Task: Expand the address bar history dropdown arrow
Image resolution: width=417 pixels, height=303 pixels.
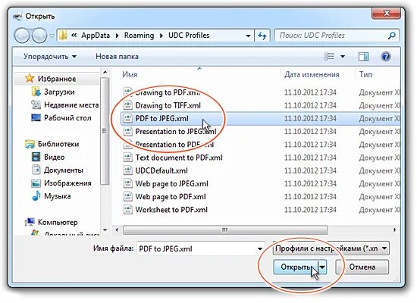Action: point(248,36)
